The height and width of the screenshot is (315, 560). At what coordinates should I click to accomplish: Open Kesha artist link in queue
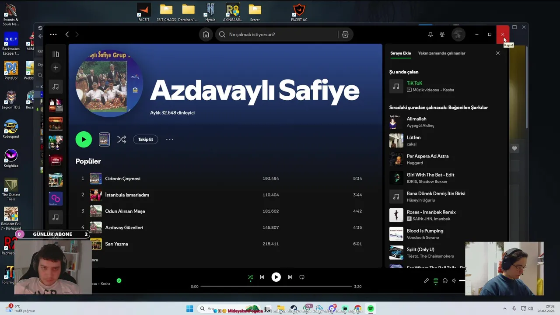pos(448,90)
